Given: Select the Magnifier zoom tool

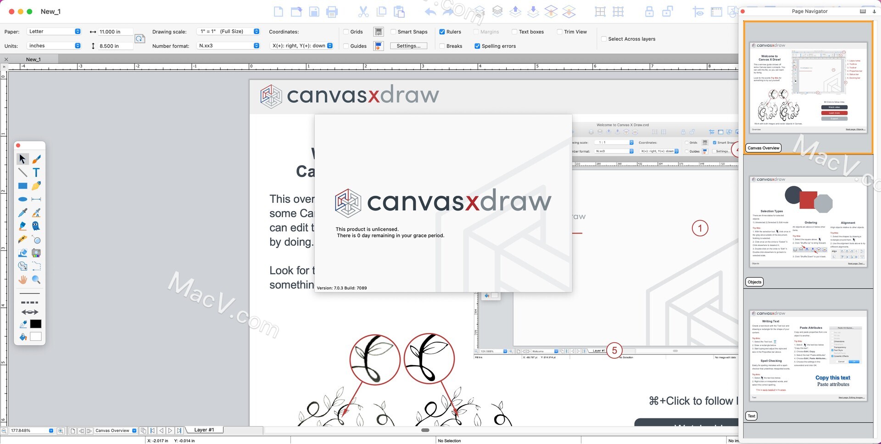Looking at the screenshot, I should [36, 280].
